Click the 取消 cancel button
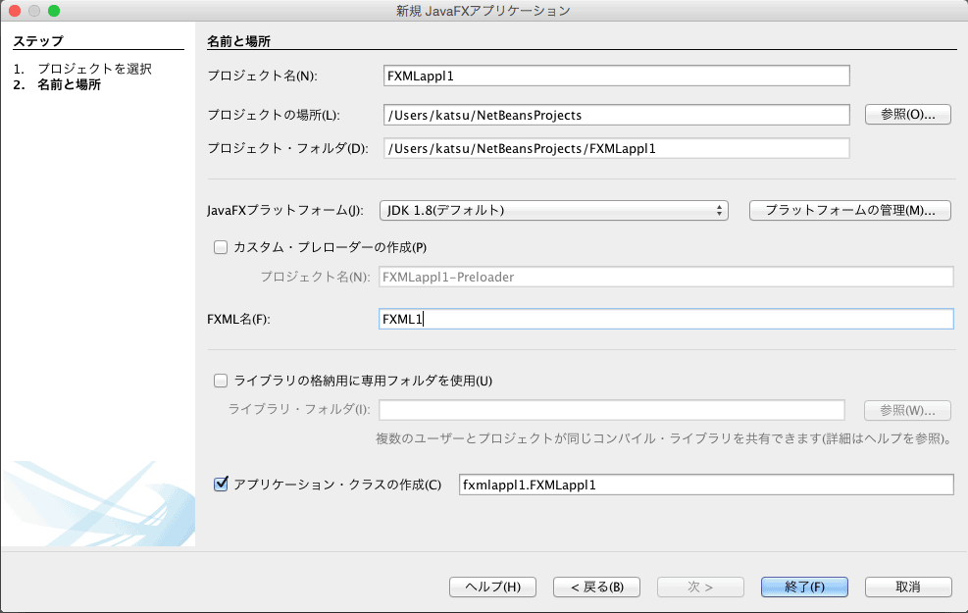The image size is (968, 613). point(908,587)
